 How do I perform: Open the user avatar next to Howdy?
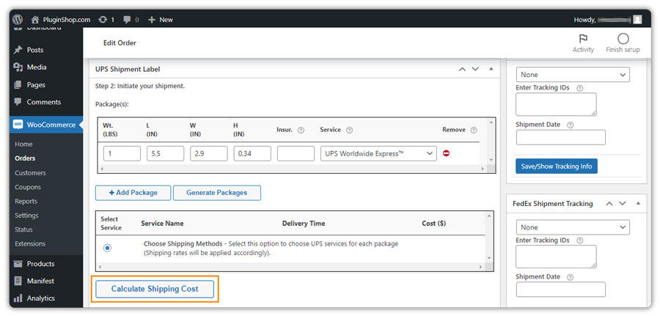[x=638, y=19]
